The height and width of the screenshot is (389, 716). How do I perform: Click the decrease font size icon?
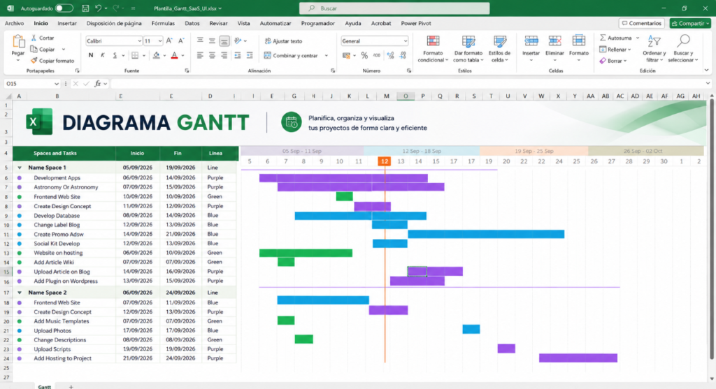[x=181, y=41]
